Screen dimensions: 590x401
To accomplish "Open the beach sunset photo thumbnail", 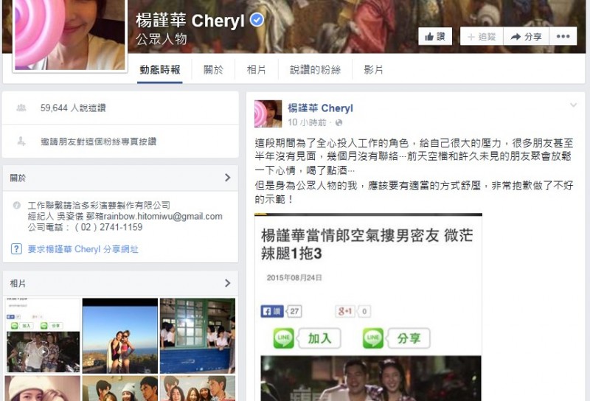I will point(120,335).
